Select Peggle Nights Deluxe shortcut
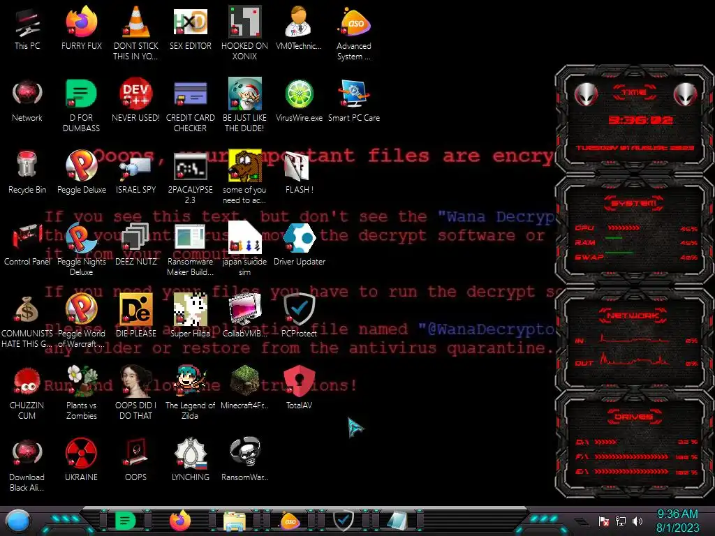Viewport: 715px width, 536px height. [x=81, y=249]
